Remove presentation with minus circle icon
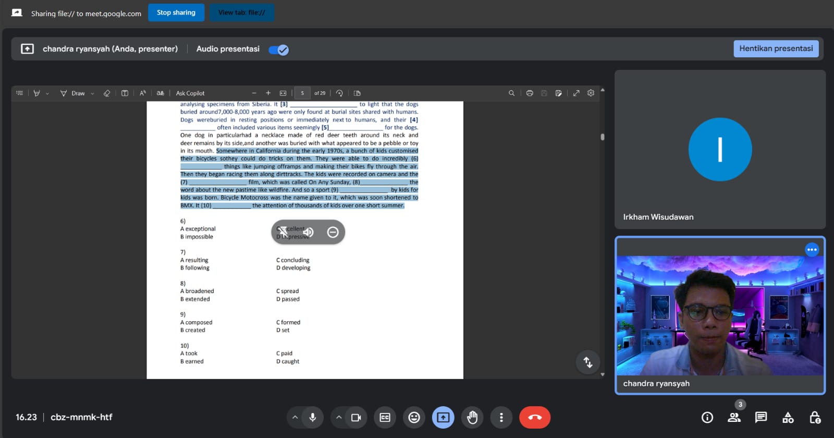The height and width of the screenshot is (438, 834). pyautogui.click(x=333, y=232)
